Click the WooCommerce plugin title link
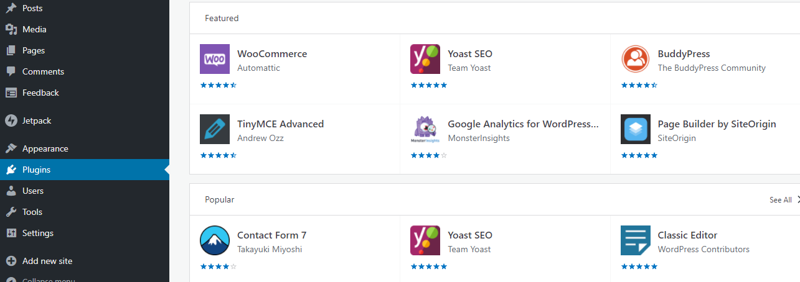 pyautogui.click(x=272, y=54)
